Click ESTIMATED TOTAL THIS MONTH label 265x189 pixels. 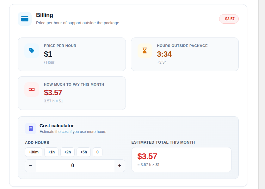point(163,142)
